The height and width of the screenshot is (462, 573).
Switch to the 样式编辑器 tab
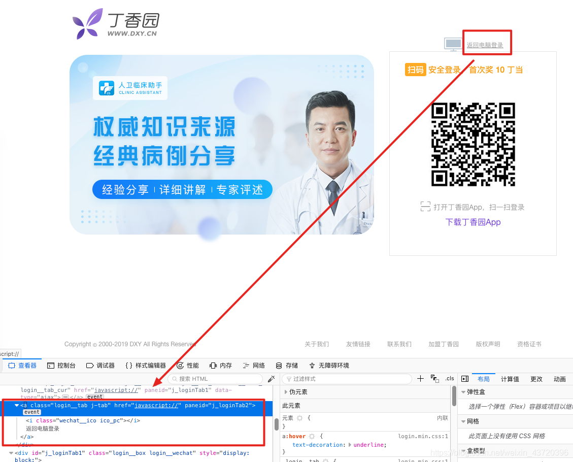click(146, 366)
